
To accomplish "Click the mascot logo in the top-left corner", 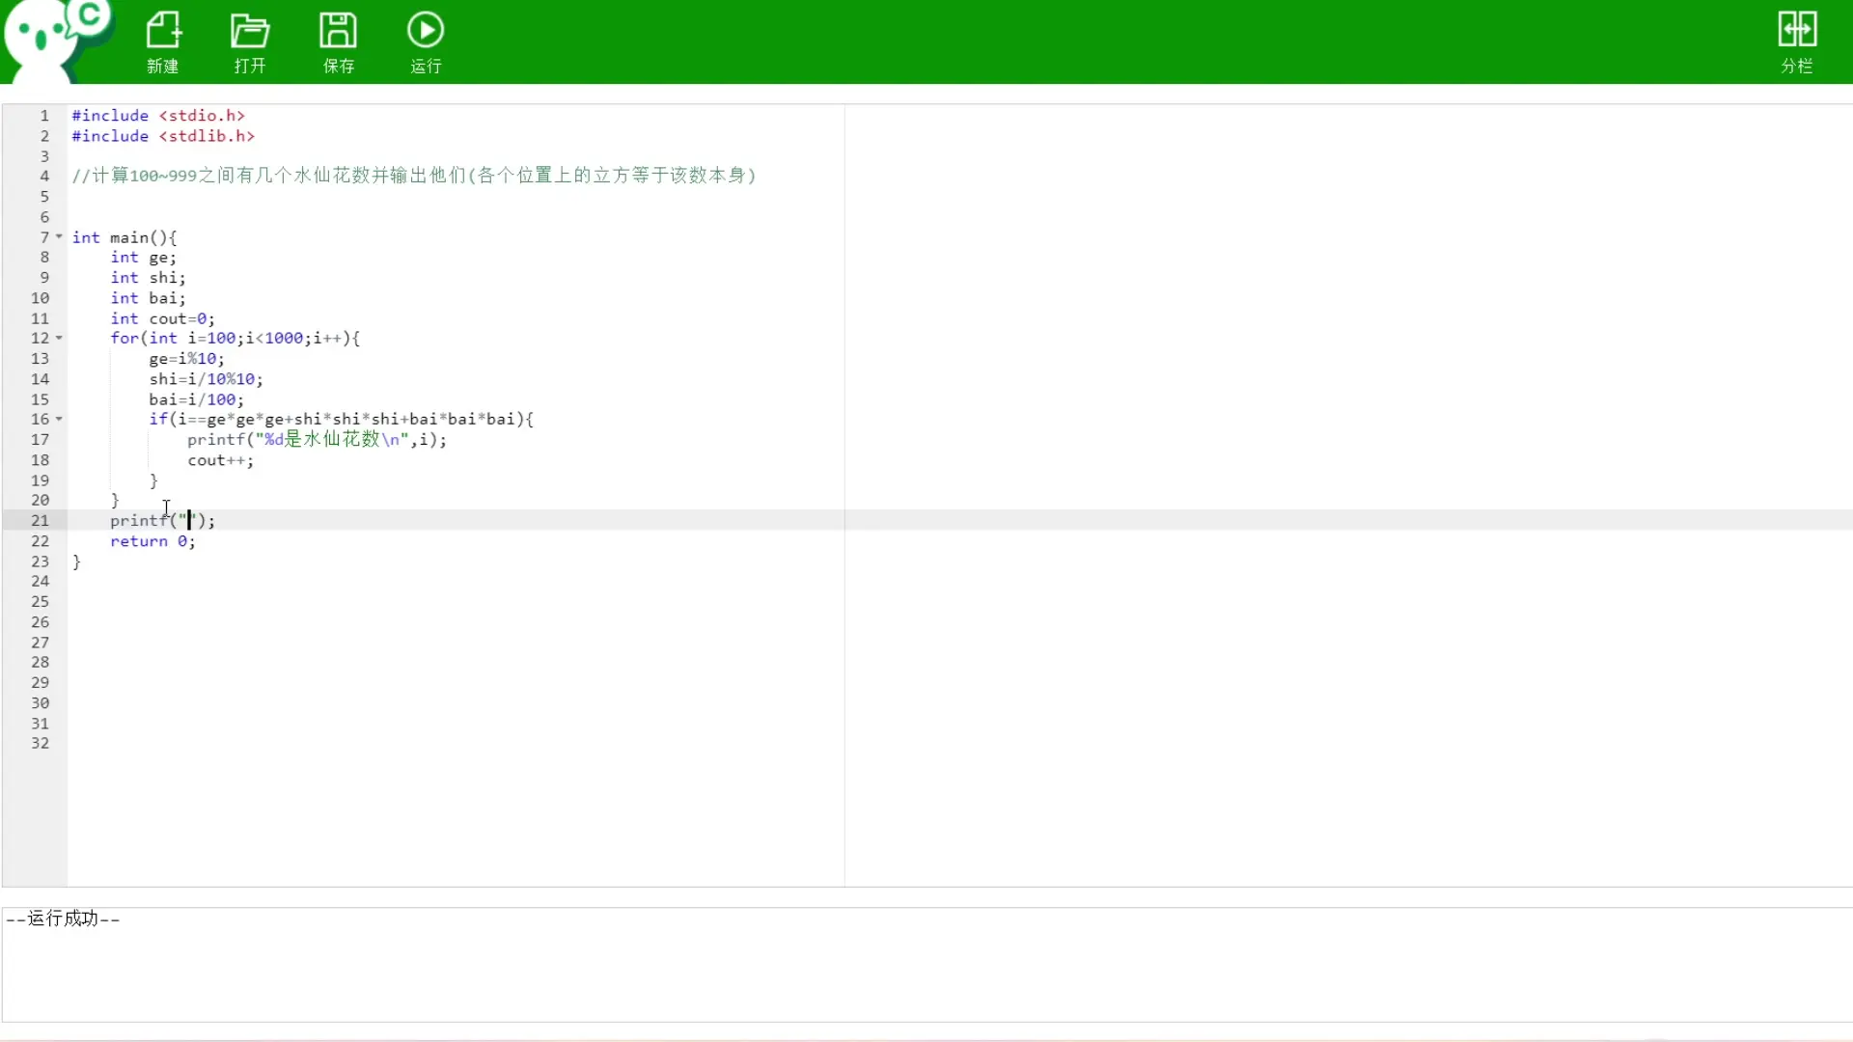I will 56,41.
